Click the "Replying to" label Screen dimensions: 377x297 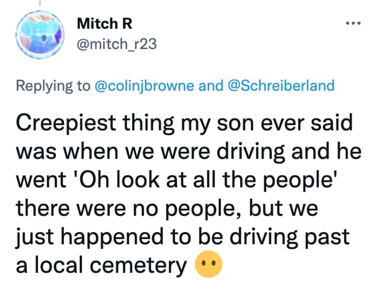(53, 85)
